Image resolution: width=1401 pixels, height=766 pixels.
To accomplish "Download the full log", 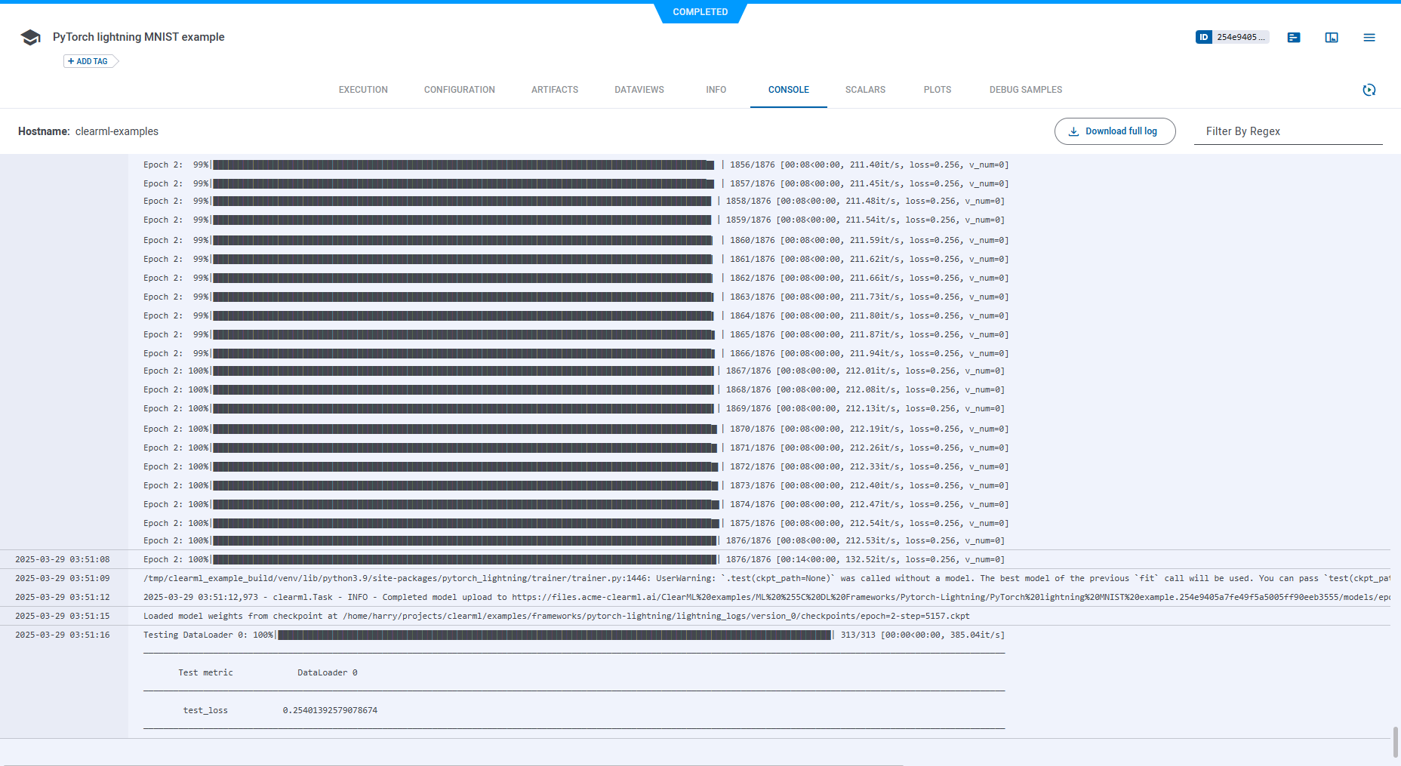I will click(1114, 131).
